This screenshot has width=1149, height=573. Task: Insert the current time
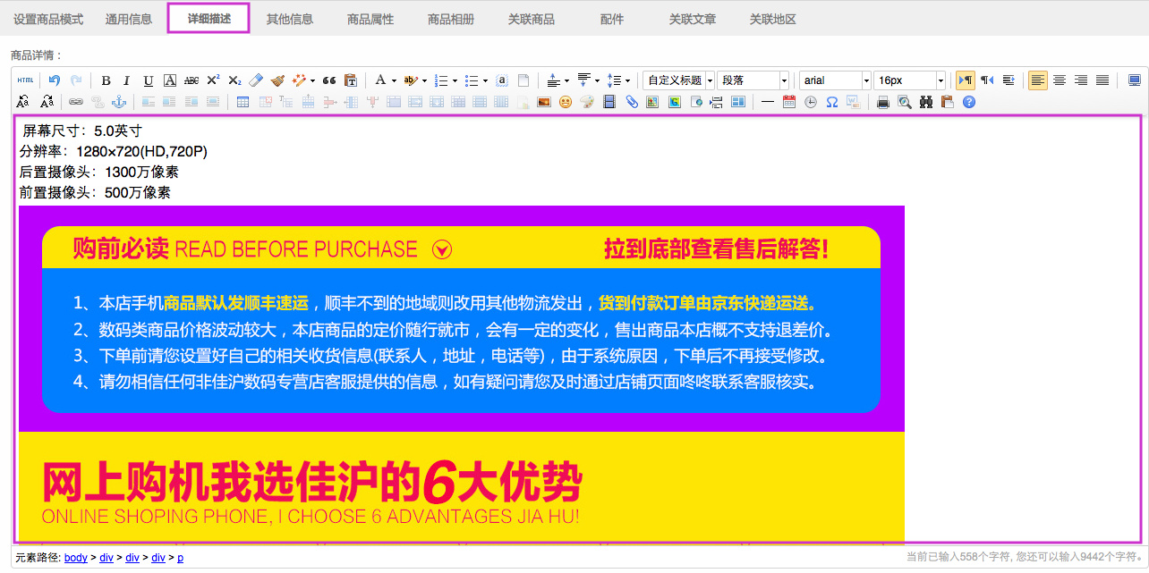point(810,102)
